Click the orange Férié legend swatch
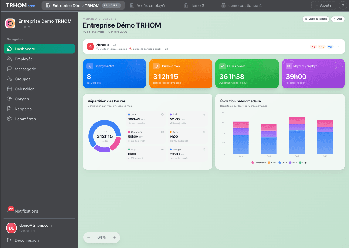Viewport: 349px width, 248px height. point(269,163)
